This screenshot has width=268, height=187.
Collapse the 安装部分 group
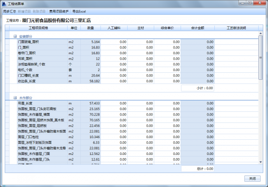(15, 37)
